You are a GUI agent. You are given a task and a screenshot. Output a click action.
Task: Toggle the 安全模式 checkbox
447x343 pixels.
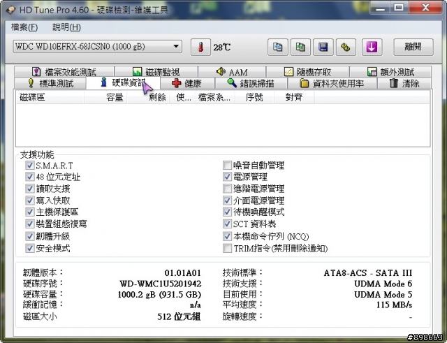29,248
